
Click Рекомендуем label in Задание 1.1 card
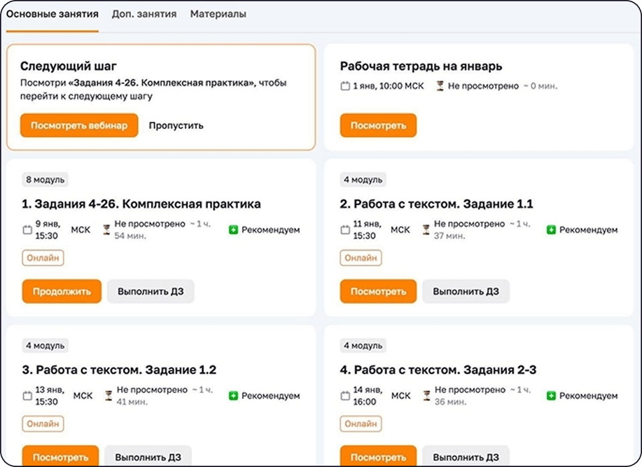point(588,230)
